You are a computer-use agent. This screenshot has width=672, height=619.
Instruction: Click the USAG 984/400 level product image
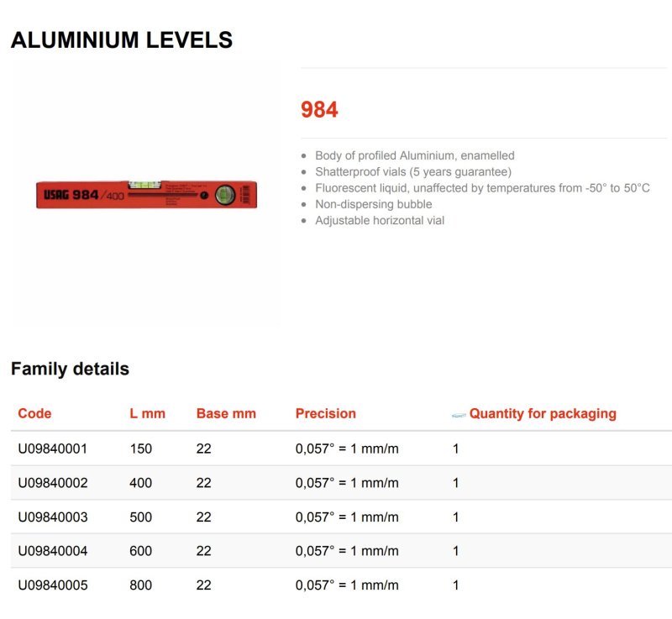[x=146, y=195]
